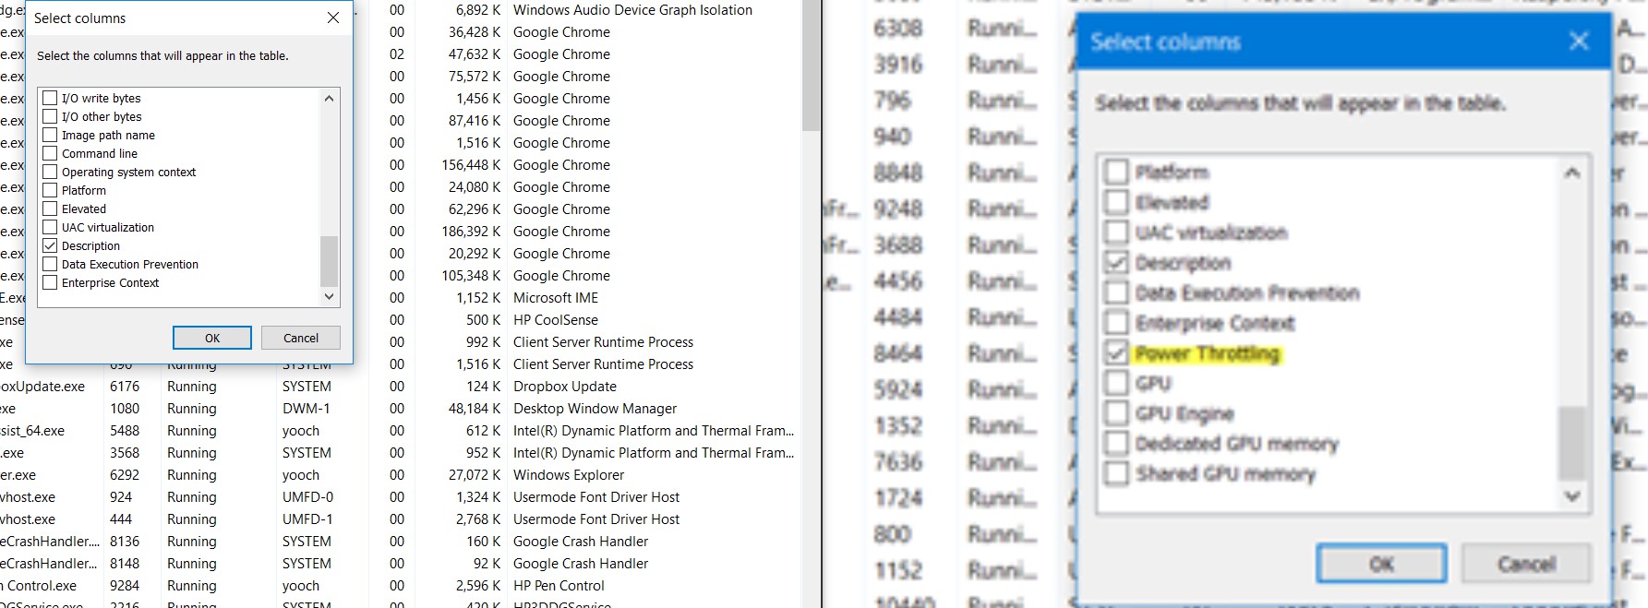
Task: Click PID 6308 in right window
Action: click(897, 29)
